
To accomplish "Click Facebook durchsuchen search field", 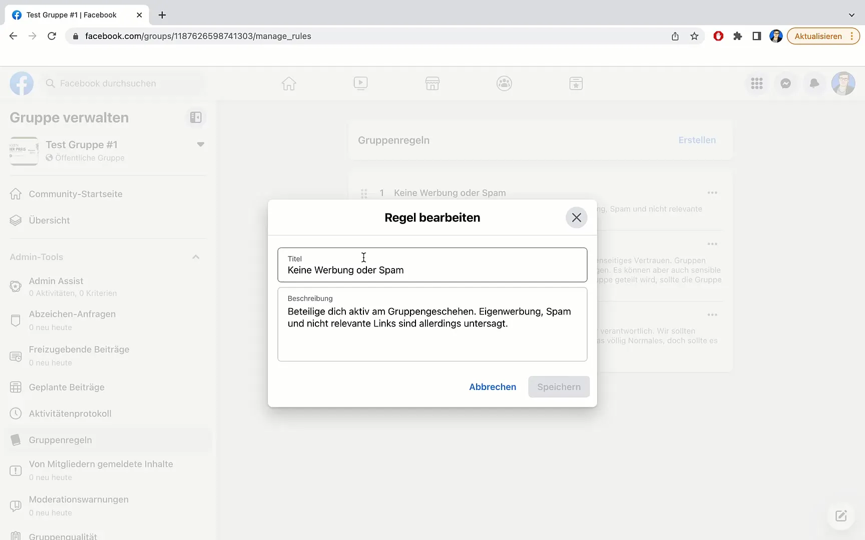I will [x=123, y=83].
